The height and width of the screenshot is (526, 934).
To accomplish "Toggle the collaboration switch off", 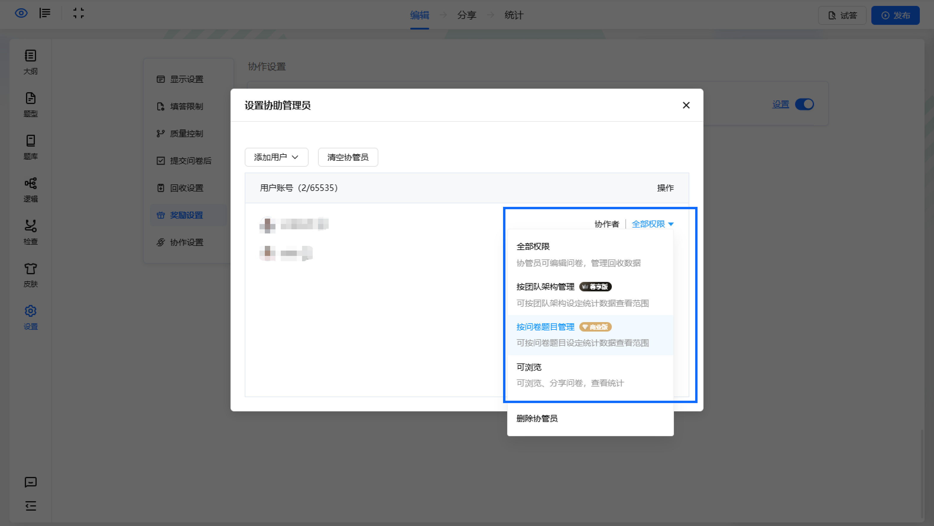I will click(x=804, y=104).
